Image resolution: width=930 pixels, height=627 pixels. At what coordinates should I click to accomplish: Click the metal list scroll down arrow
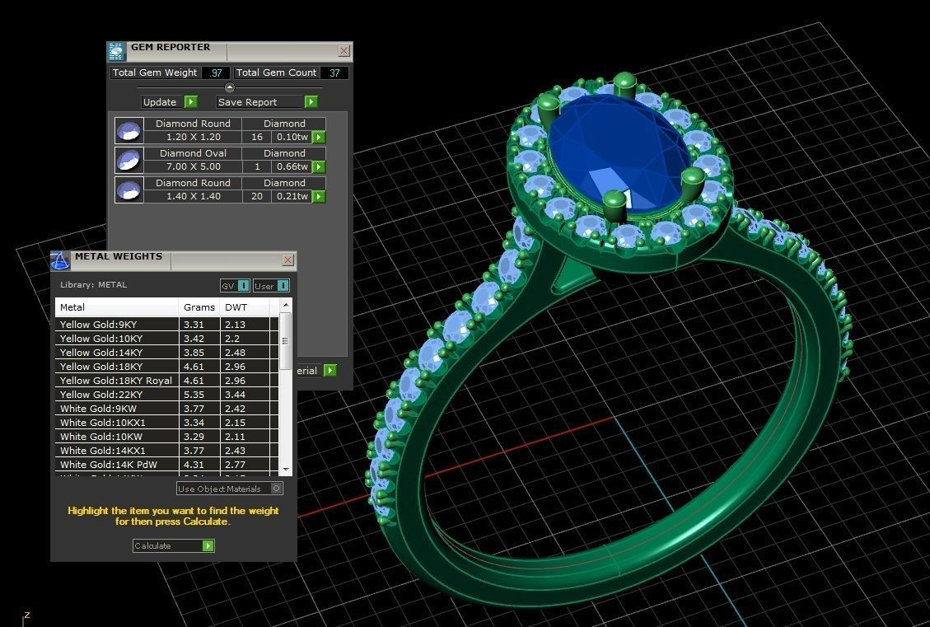[x=286, y=469]
